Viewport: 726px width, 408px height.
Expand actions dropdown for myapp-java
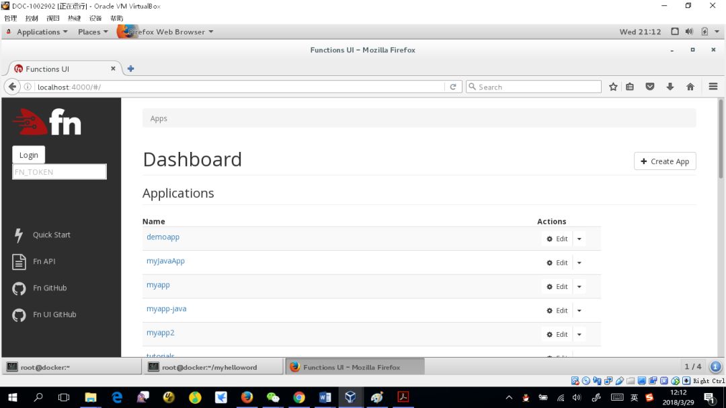(579, 311)
